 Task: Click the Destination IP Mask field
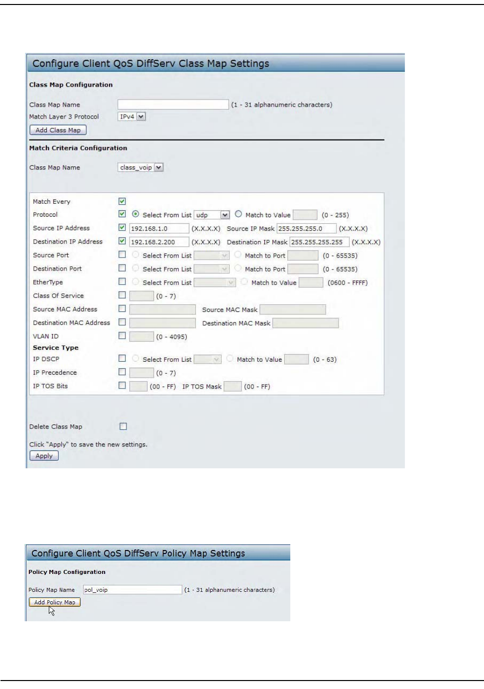[320, 242]
